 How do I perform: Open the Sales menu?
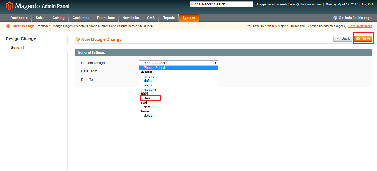(x=40, y=18)
